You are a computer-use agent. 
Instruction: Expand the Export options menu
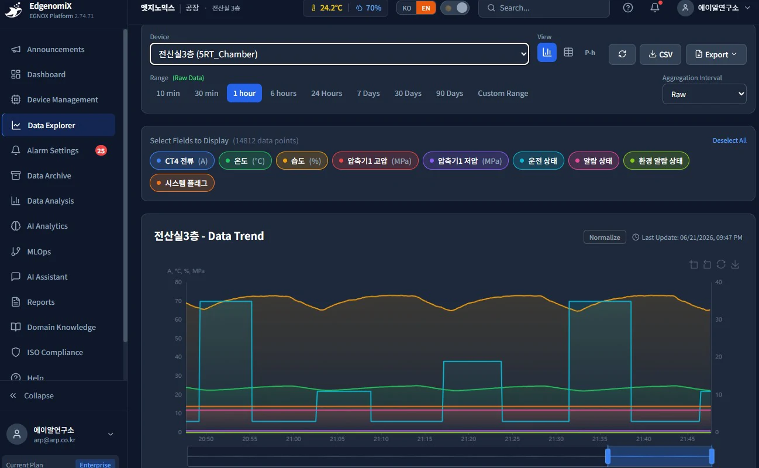tap(716, 54)
